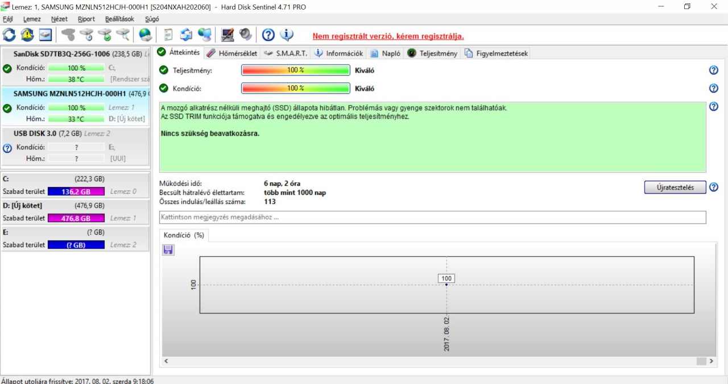728x384 pixels.
Task: Click the disk with clock toolbar icon
Action: pos(86,35)
